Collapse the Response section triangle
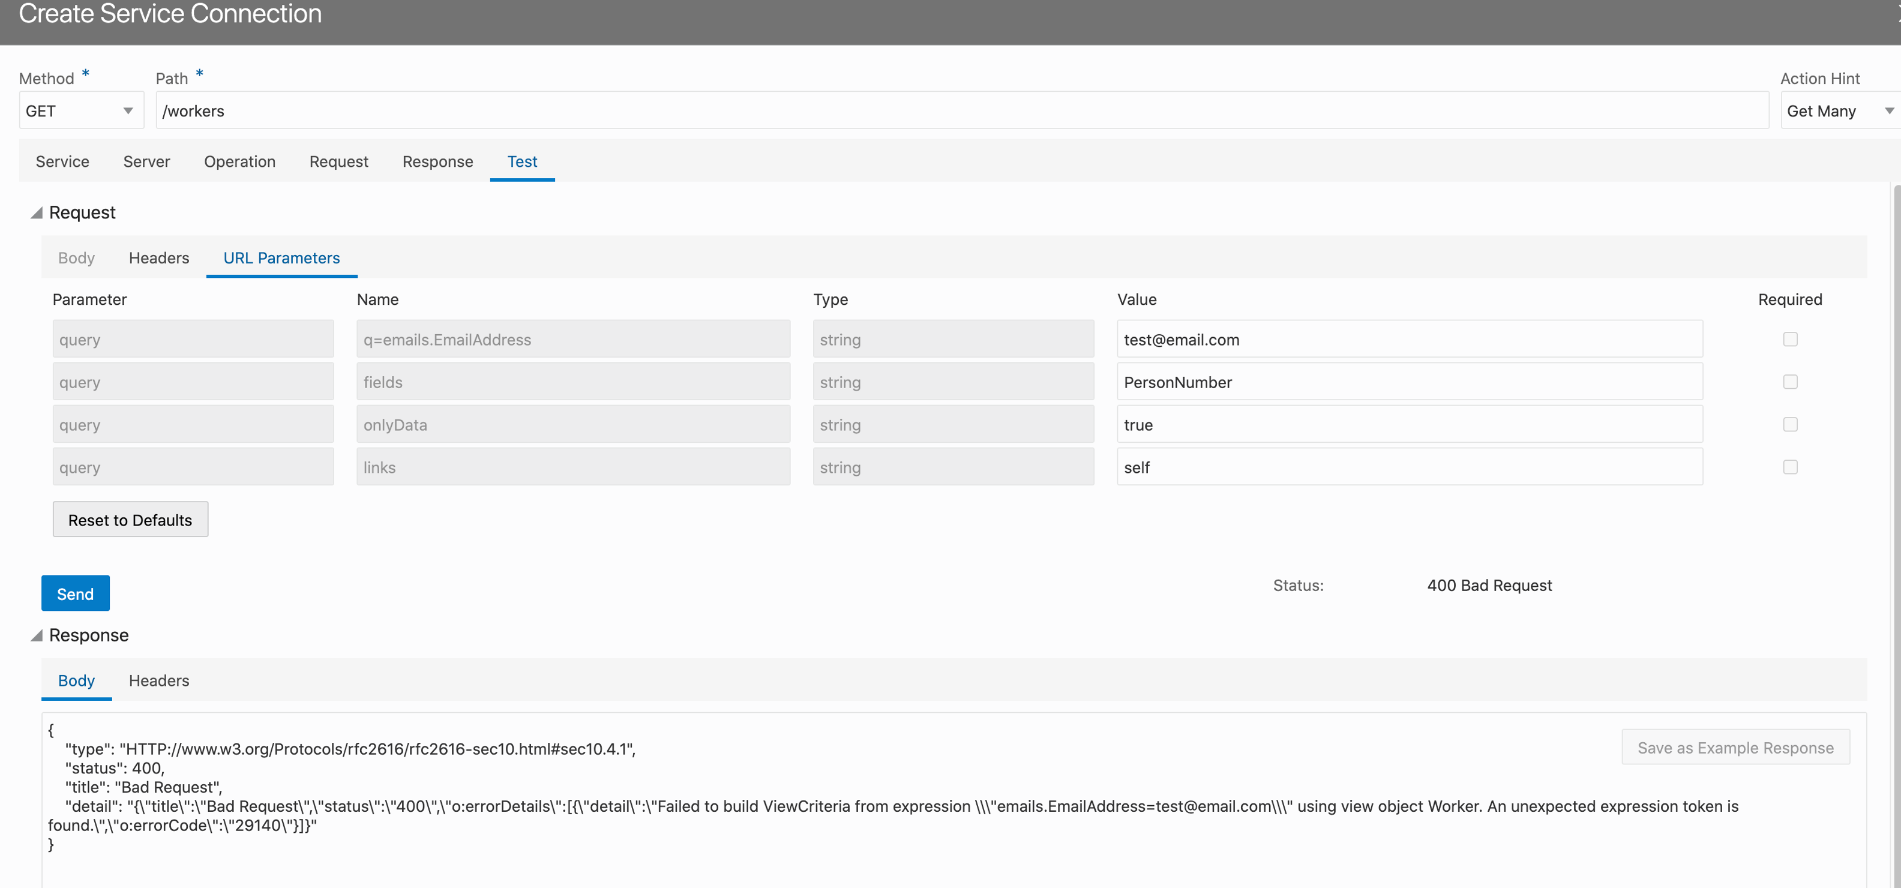This screenshot has width=1901, height=888. [x=36, y=635]
